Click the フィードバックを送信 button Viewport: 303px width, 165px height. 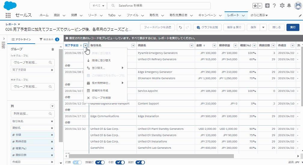pos(158,27)
